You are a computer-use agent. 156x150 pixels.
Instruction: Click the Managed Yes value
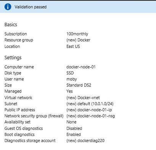[x=69, y=91]
